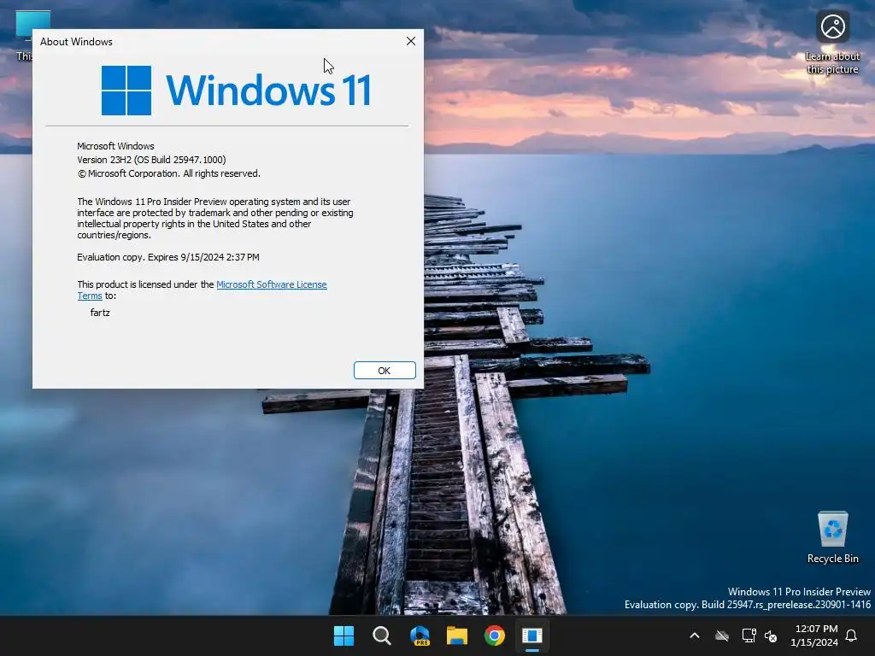Click OK in About Windows dialog

(385, 371)
